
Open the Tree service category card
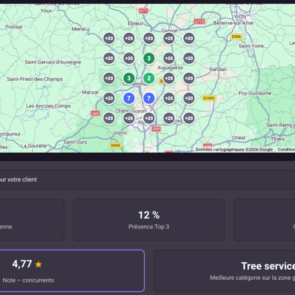224,271
